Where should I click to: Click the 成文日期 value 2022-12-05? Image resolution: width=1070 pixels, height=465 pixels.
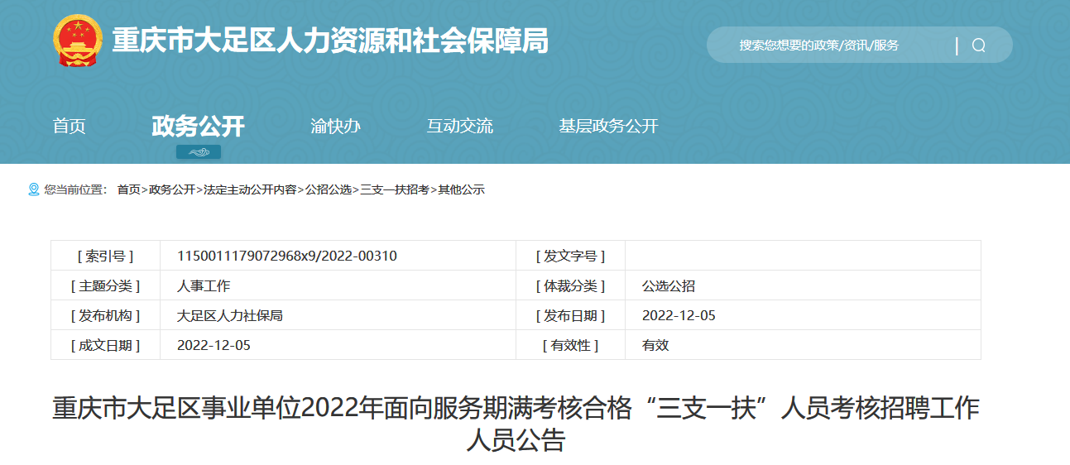(214, 345)
